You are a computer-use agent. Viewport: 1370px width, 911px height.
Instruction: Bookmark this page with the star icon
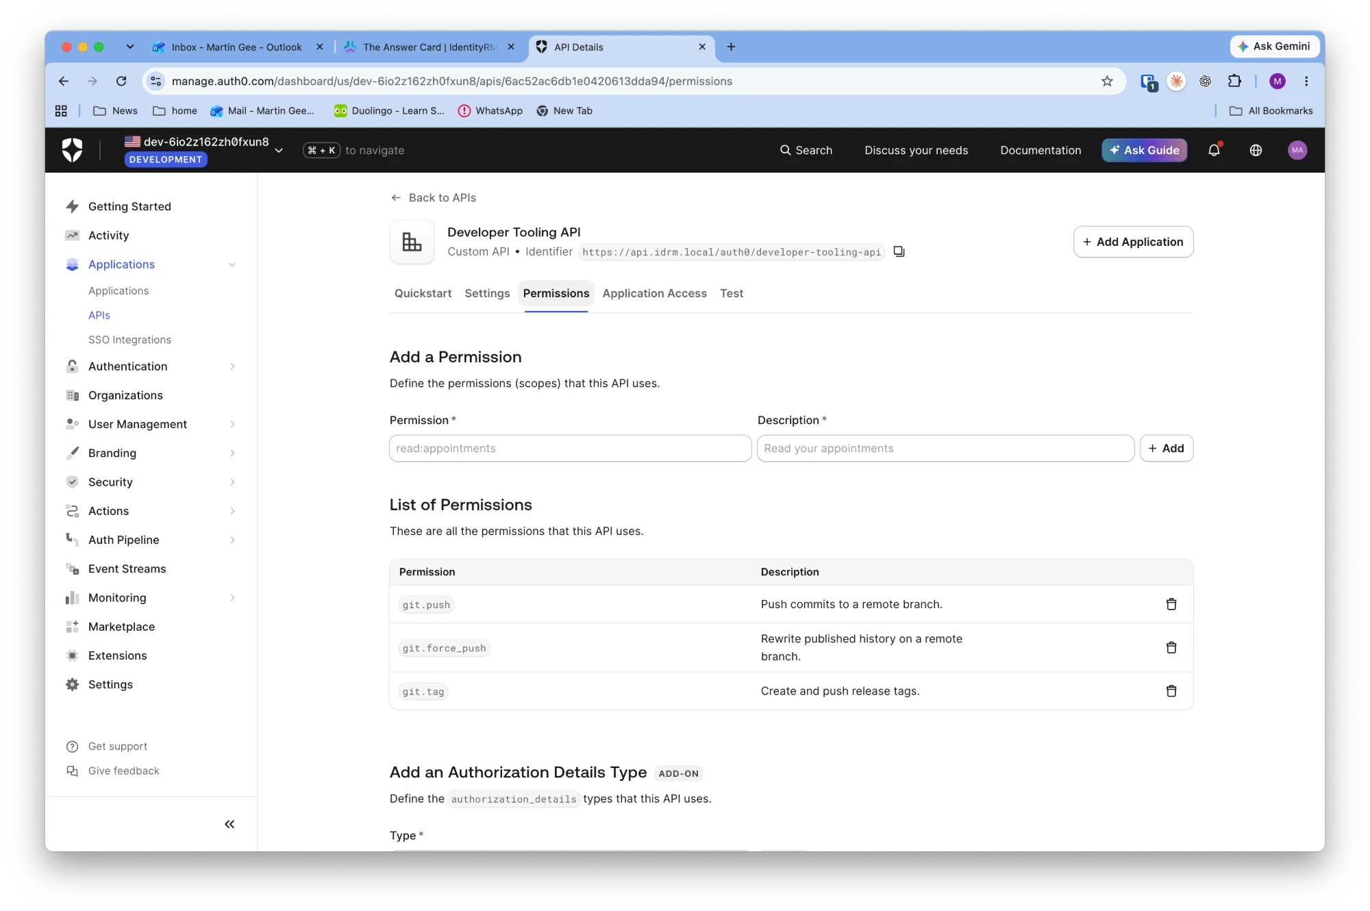(x=1107, y=82)
